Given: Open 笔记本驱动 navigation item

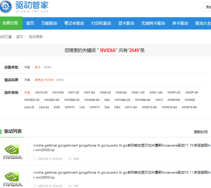Looking at the screenshot, I should (x=74, y=23).
